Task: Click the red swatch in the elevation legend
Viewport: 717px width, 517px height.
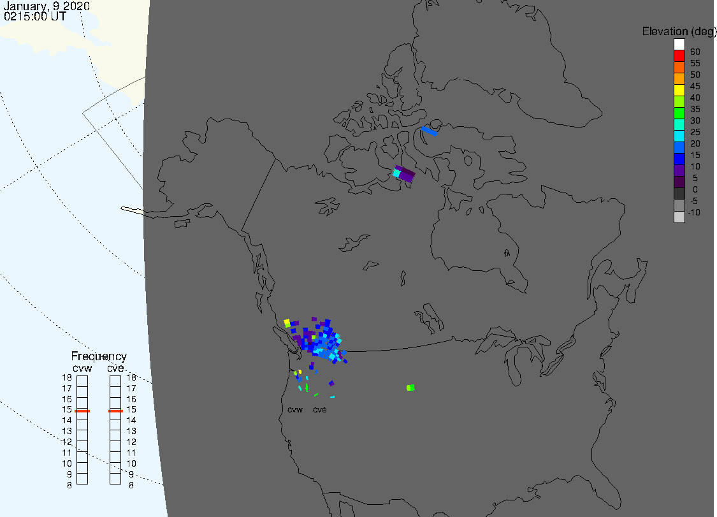Action: coord(679,56)
